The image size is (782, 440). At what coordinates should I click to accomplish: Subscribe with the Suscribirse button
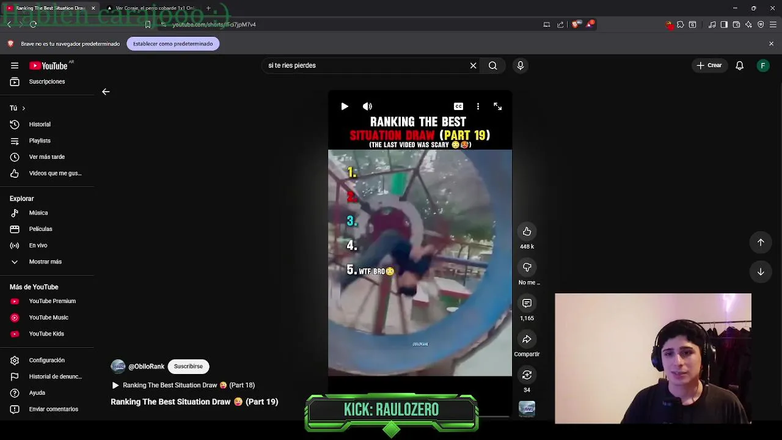click(x=188, y=367)
